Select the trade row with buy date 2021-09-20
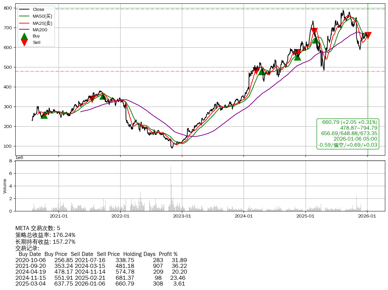The height and width of the screenshot is (290, 388). click(x=101, y=266)
